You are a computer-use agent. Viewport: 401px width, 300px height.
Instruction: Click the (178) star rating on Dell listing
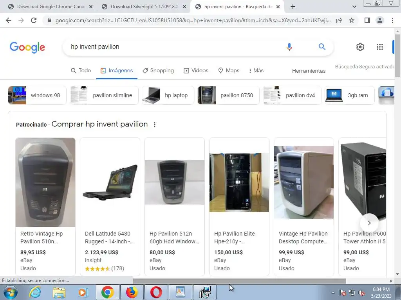point(104,269)
